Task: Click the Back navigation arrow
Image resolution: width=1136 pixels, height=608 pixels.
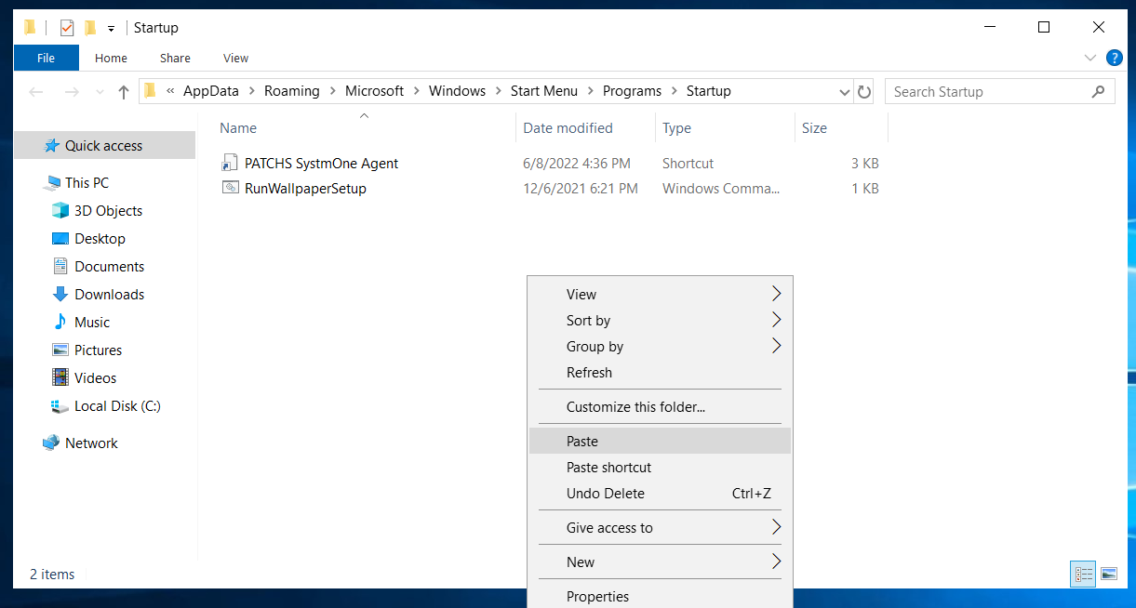Action: click(x=35, y=91)
